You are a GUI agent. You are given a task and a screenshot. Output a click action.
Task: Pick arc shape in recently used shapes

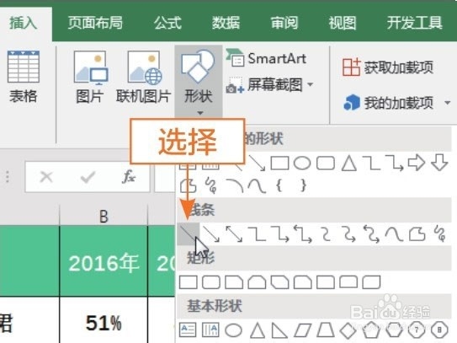[234, 186]
